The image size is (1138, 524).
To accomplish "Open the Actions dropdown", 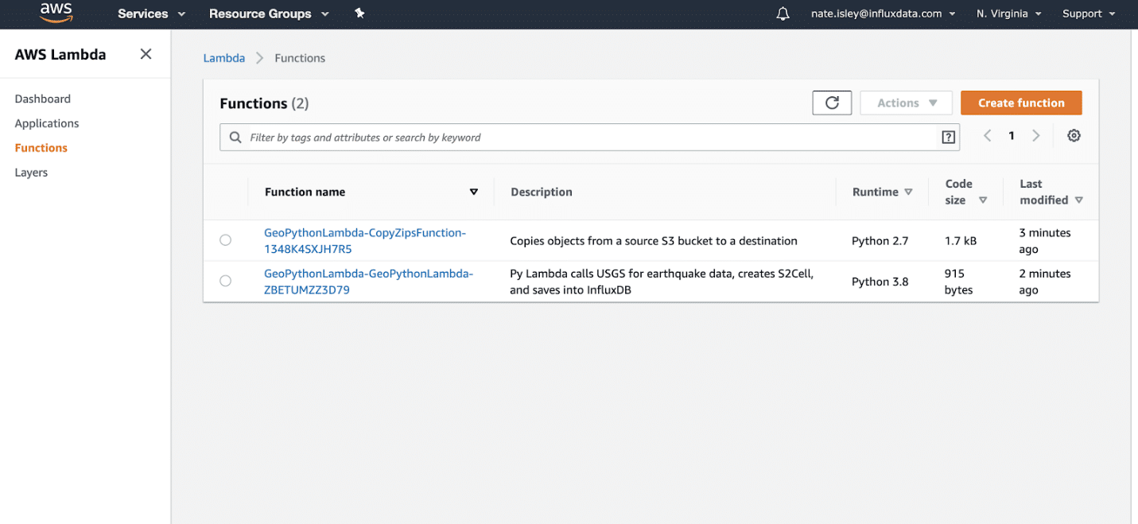I will point(905,103).
